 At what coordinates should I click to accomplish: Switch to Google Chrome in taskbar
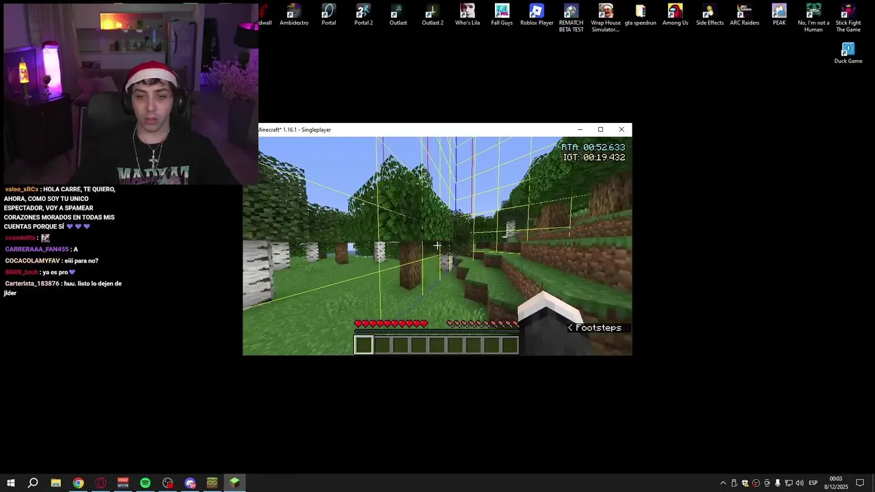[79, 483]
